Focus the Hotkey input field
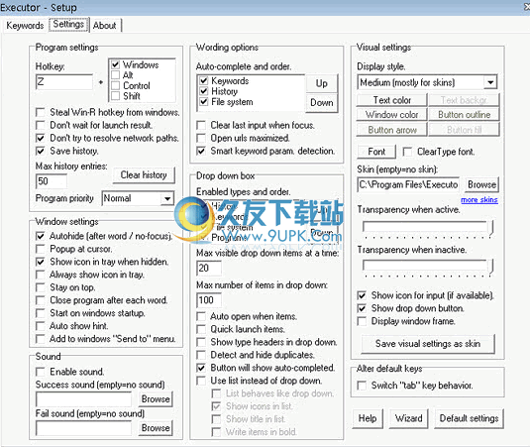This screenshot has width=530, height=447. [64, 82]
